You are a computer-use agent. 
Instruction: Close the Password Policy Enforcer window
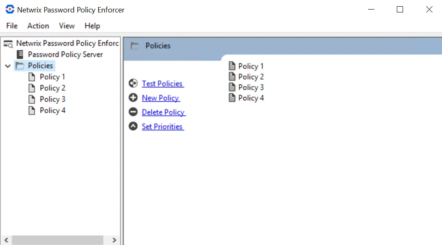(429, 10)
